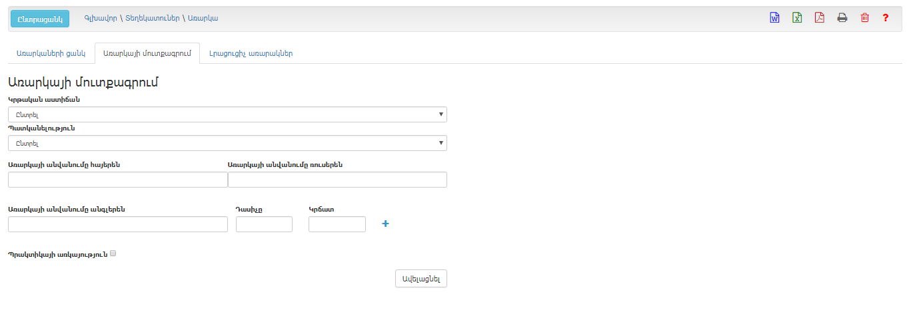The image size is (907, 322).
Task: Click the Առարկայի անվանումը ռուսերեն field
Action: [337, 180]
